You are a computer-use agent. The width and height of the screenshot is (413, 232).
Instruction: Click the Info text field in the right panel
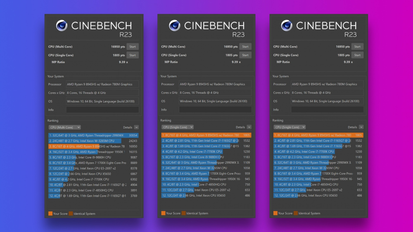pos(328,110)
